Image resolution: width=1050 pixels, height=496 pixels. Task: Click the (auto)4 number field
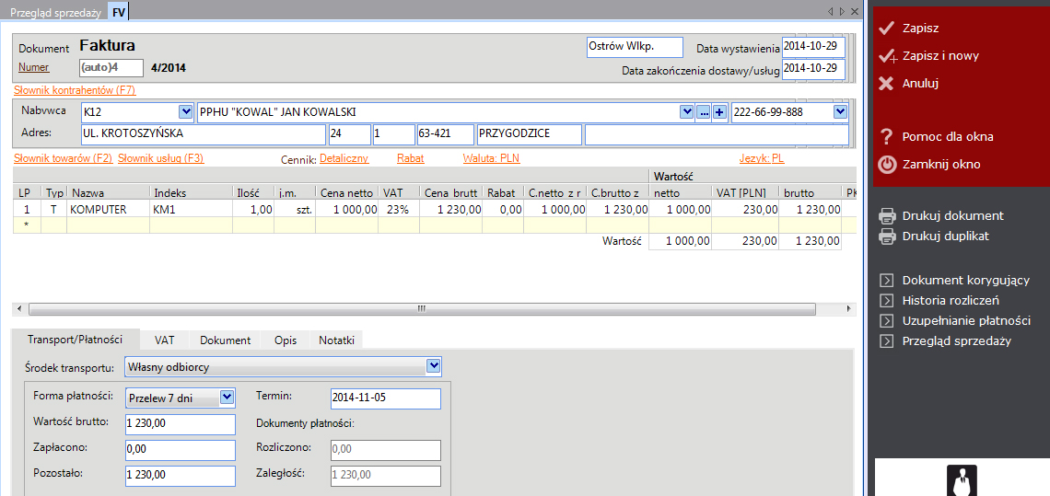pos(111,67)
